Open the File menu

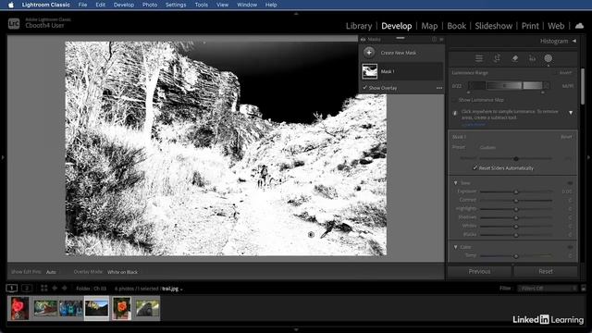(82, 5)
